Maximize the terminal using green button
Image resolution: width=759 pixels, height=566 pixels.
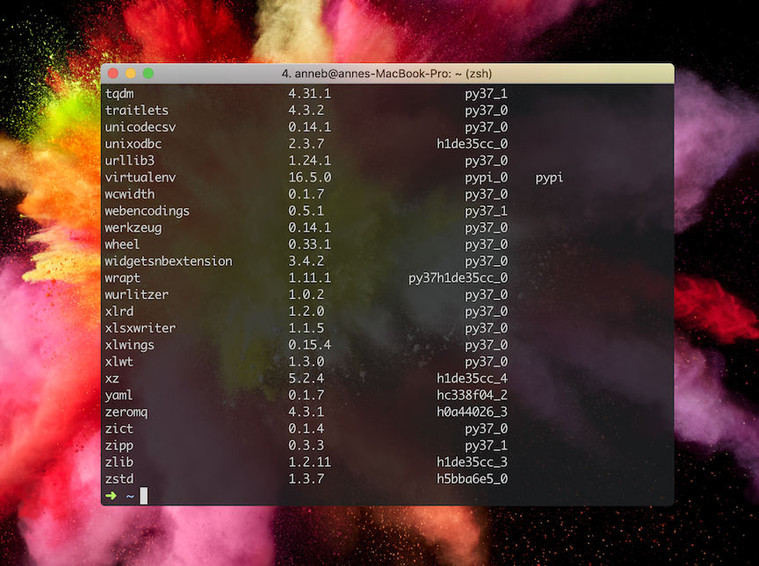[148, 74]
